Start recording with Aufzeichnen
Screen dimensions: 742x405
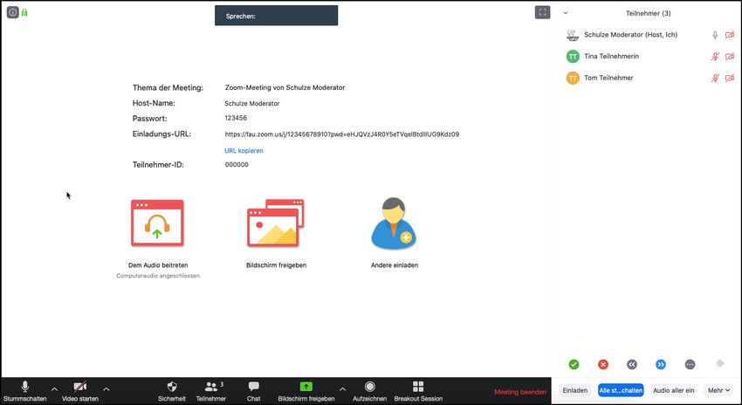point(370,387)
